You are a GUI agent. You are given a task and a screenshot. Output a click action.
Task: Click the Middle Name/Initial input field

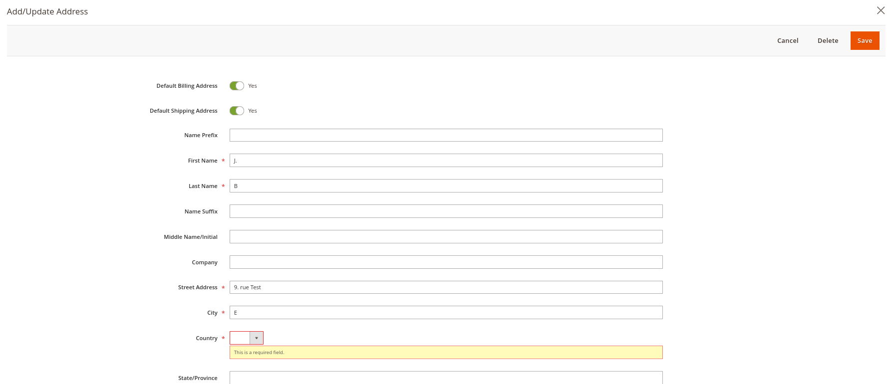[446, 236]
